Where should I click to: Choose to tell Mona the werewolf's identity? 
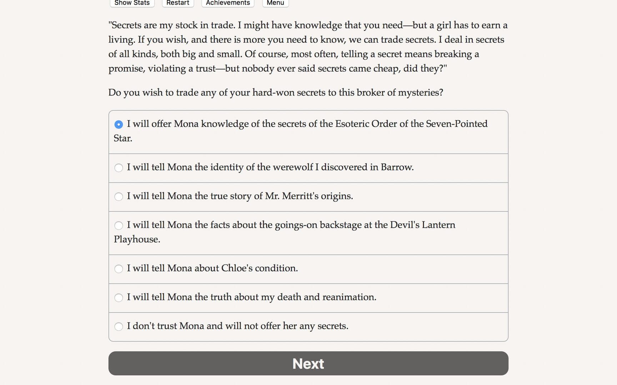(270, 167)
